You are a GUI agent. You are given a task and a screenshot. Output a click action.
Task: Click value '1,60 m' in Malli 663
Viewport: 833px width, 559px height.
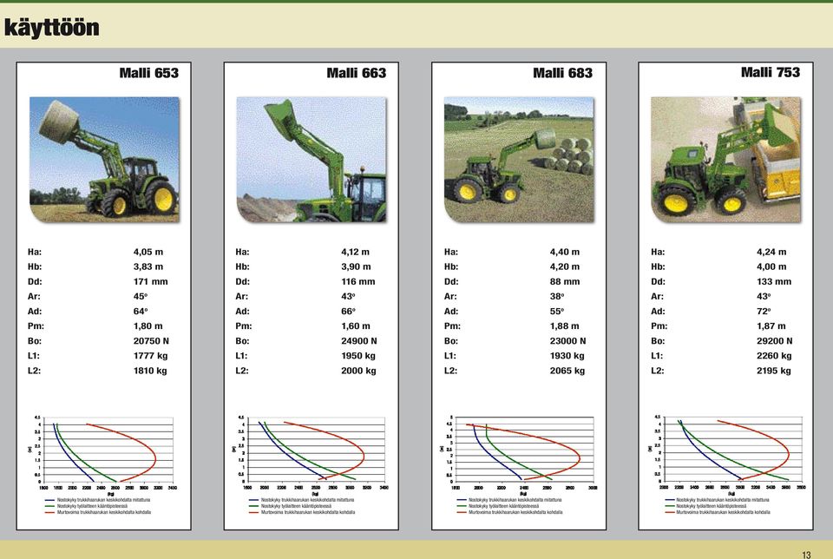click(x=356, y=326)
